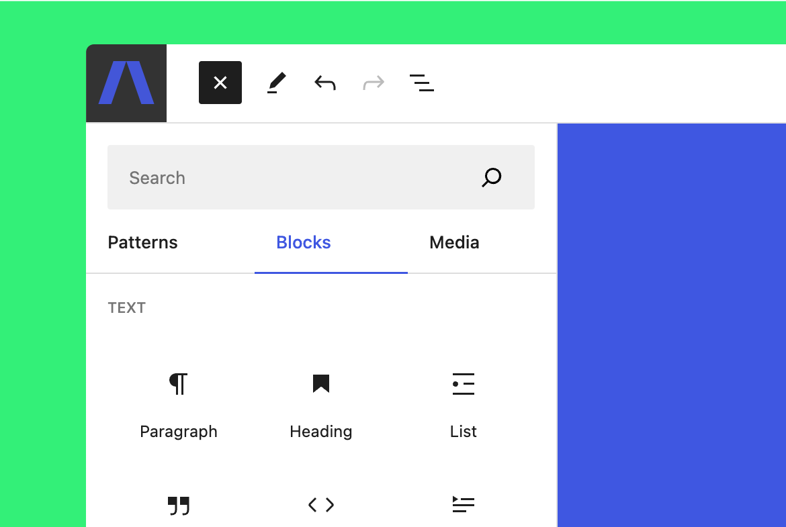Click the site logo icon
The height and width of the screenshot is (527, 786).
pos(126,83)
